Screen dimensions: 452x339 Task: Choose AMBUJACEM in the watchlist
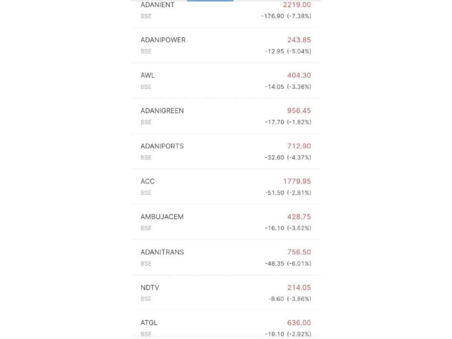pyautogui.click(x=162, y=217)
